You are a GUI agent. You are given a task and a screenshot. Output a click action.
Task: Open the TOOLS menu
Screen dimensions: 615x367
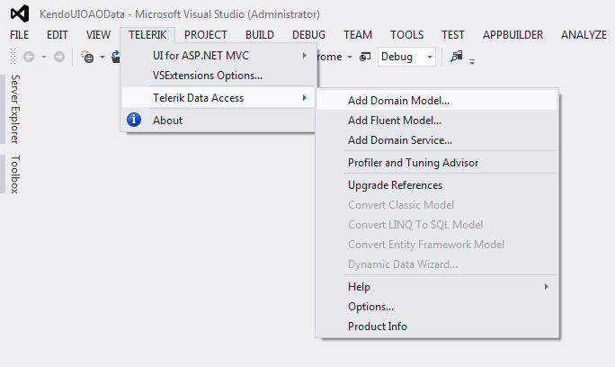click(406, 35)
